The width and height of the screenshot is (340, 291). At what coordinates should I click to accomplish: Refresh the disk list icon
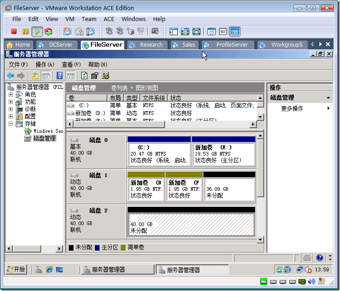[85, 76]
